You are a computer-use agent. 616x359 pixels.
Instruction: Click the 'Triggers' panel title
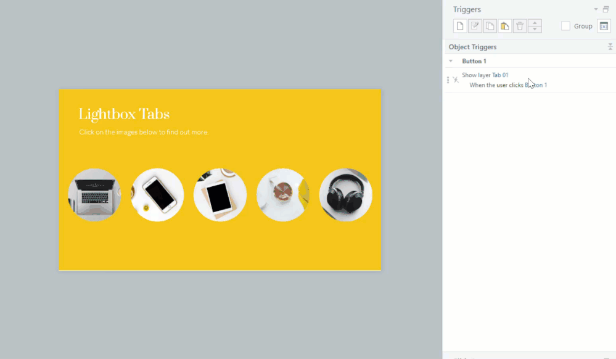pyautogui.click(x=467, y=9)
